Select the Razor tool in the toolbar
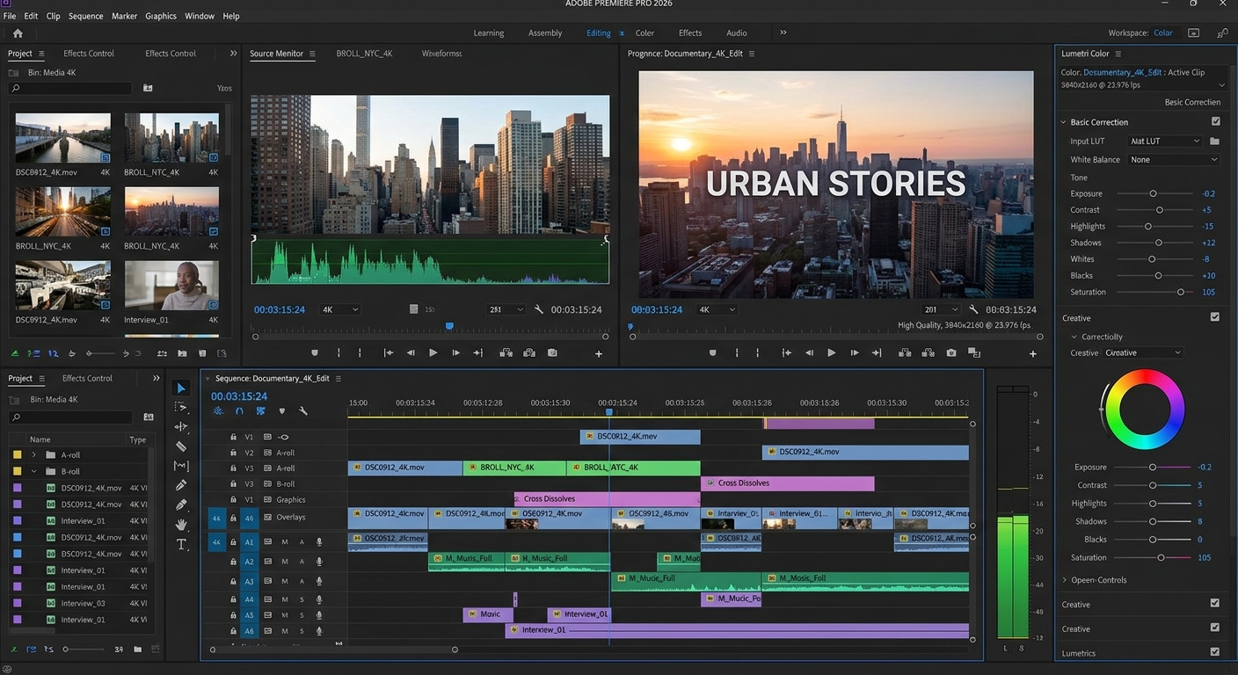 pyautogui.click(x=181, y=446)
